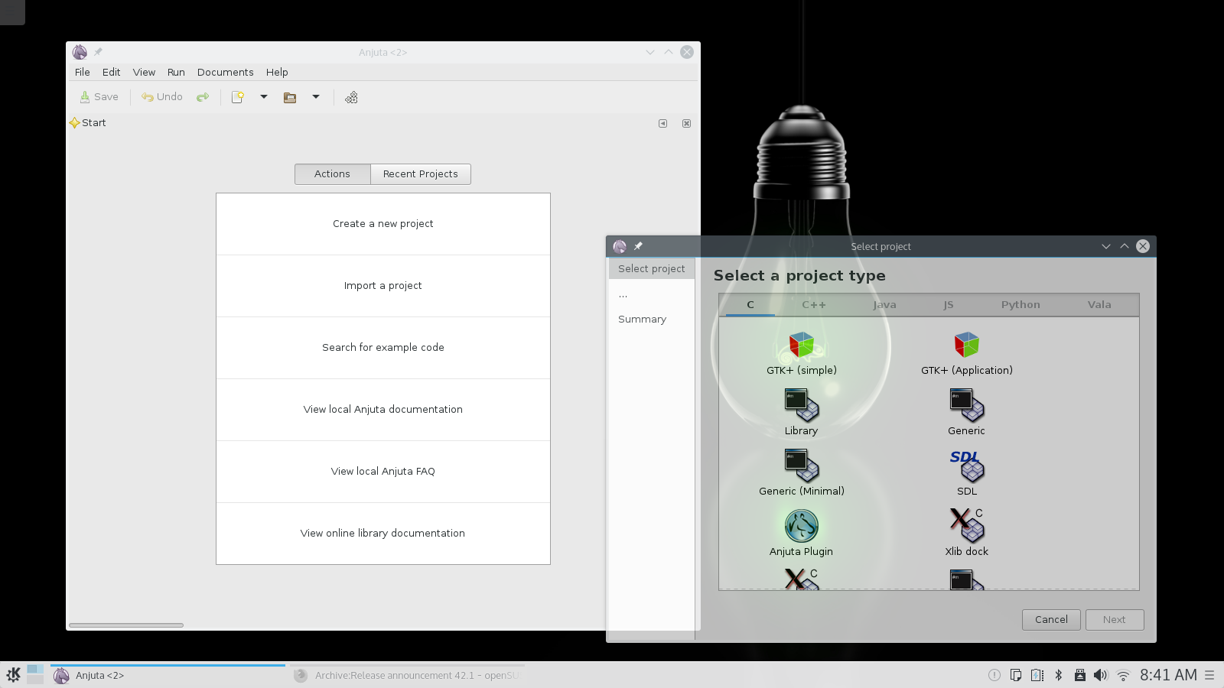Select the Select project step in sidebar

click(x=652, y=269)
